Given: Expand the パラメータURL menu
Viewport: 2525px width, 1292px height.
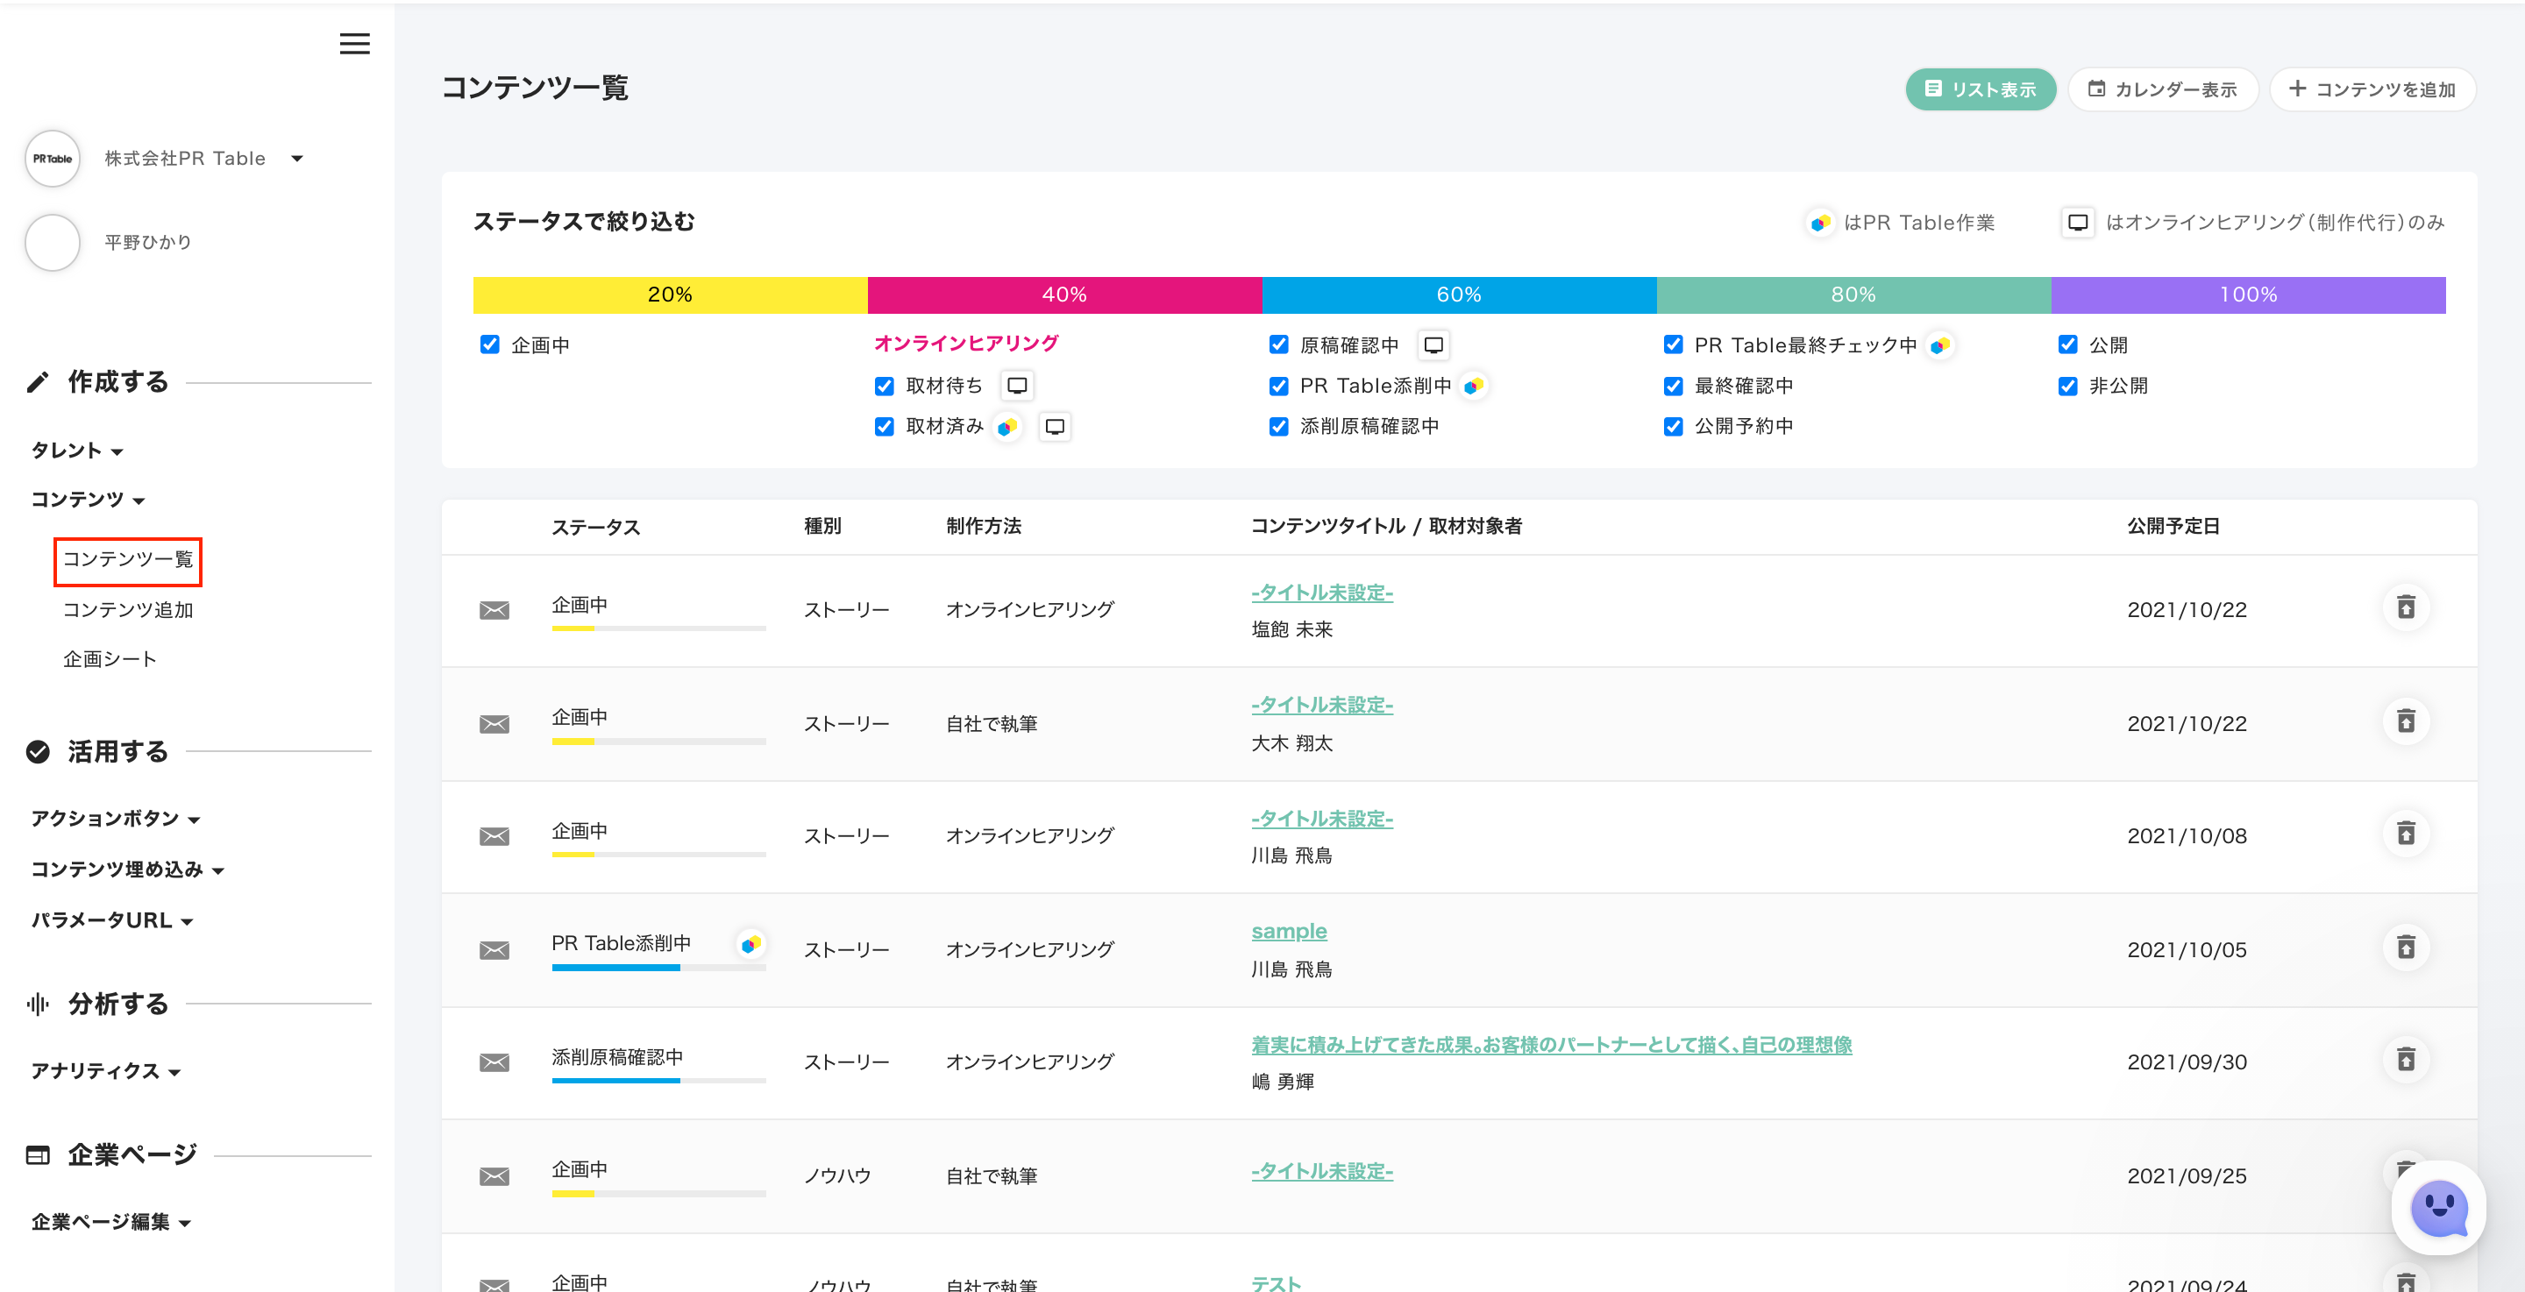Looking at the screenshot, I should pos(111,920).
